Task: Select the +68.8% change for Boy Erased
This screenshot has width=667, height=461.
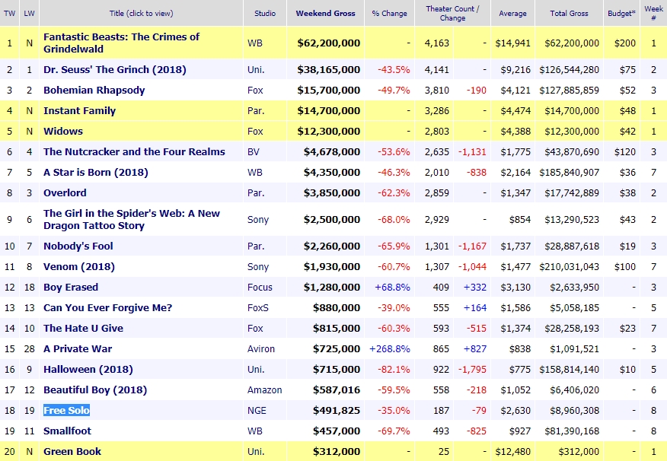Action: [x=392, y=288]
